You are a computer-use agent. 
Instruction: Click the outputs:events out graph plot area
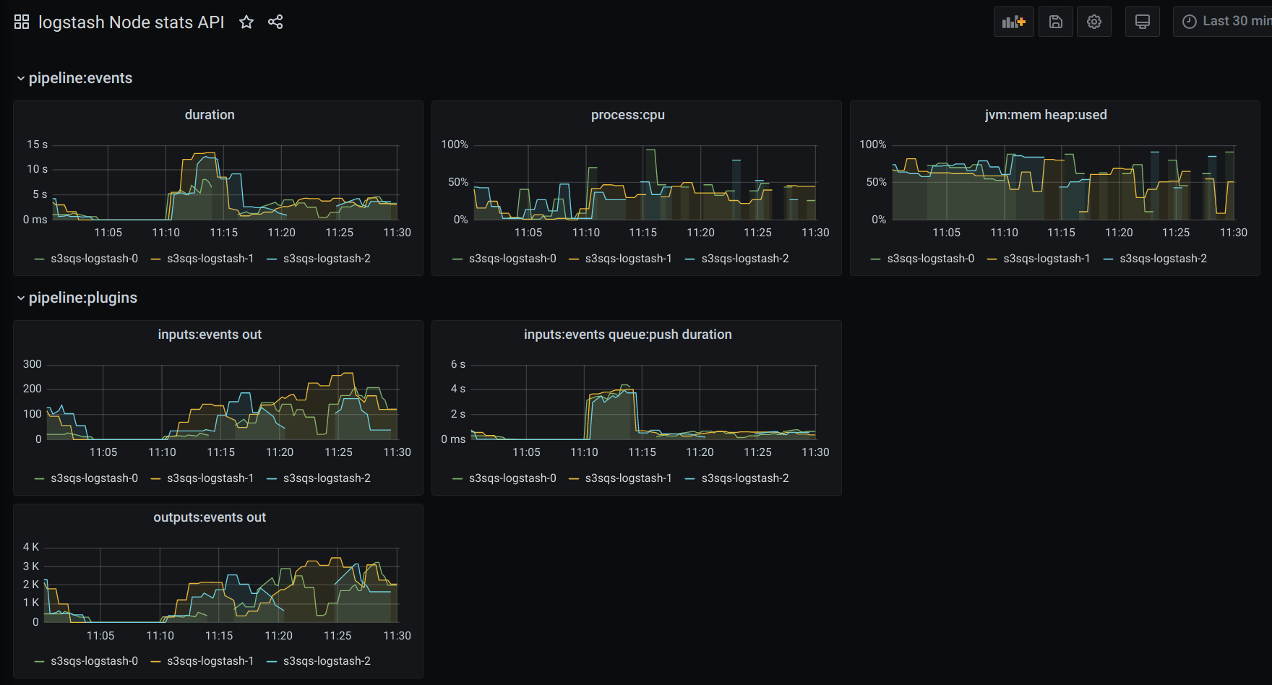[x=220, y=585]
